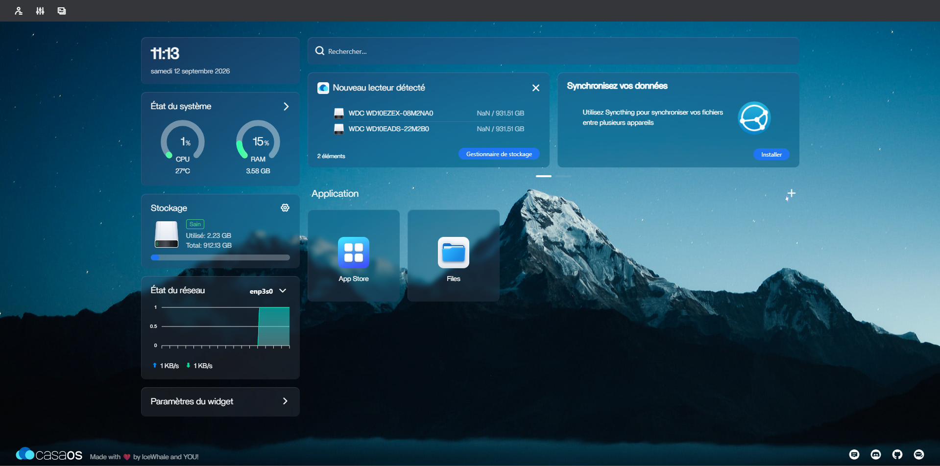This screenshot has width=940, height=466.
Task: Open the settings sliders icon
Action: [40, 11]
